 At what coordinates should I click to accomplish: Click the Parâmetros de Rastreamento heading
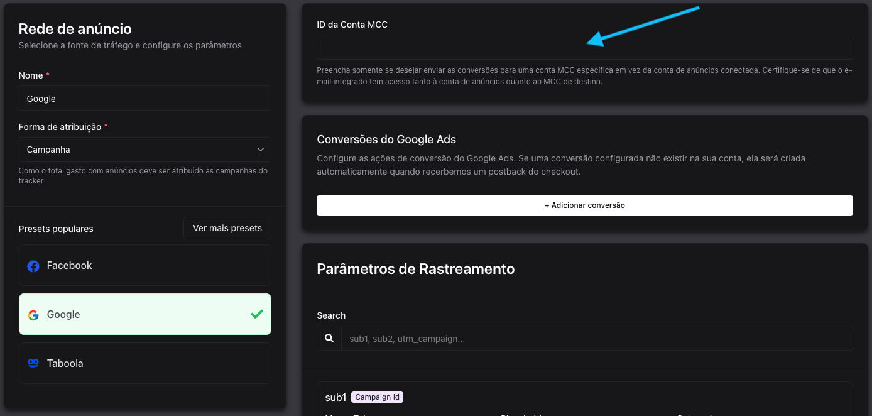(415, 269)
